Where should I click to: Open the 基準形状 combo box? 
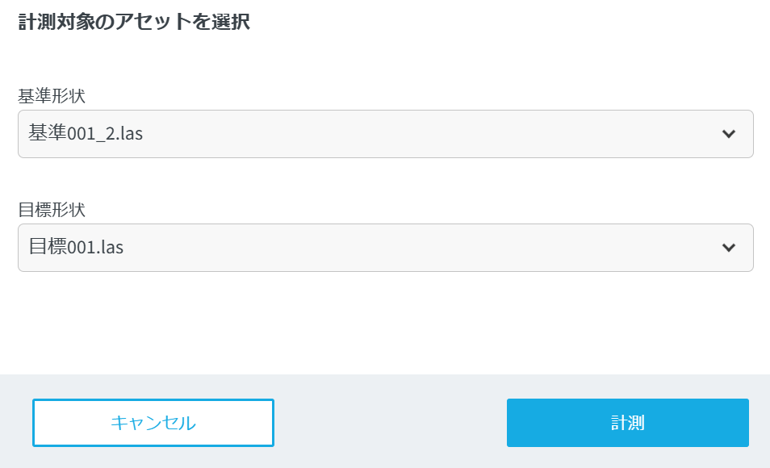pos(385,134)
